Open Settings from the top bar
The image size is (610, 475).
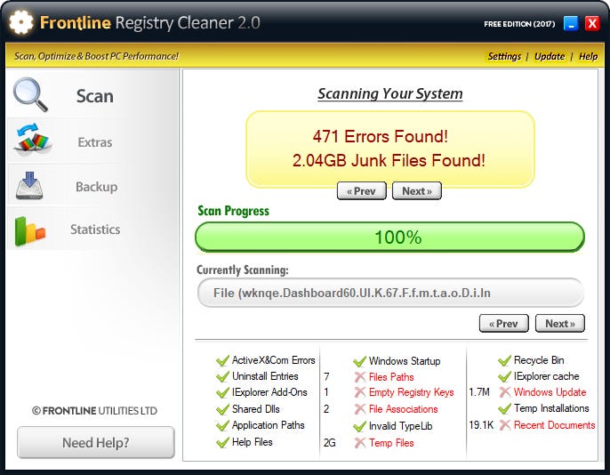pos(504,56)
